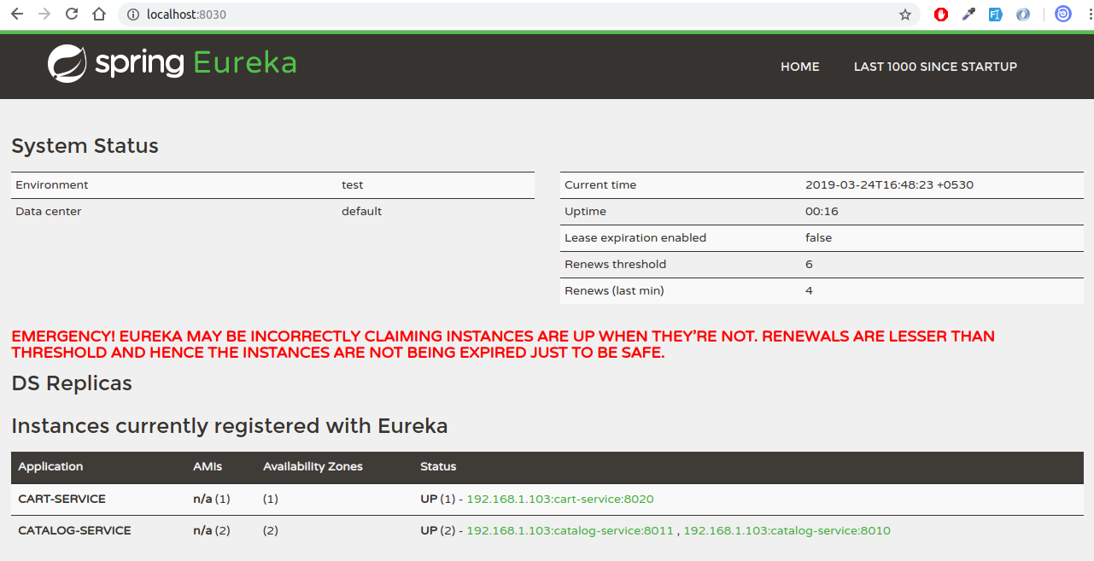This screenshot has height=561, width=1094.
Task: Open the browser home page icon
Action: point(97,14)
